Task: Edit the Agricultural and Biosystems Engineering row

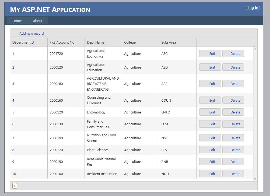Action: [x=210, y=84]
